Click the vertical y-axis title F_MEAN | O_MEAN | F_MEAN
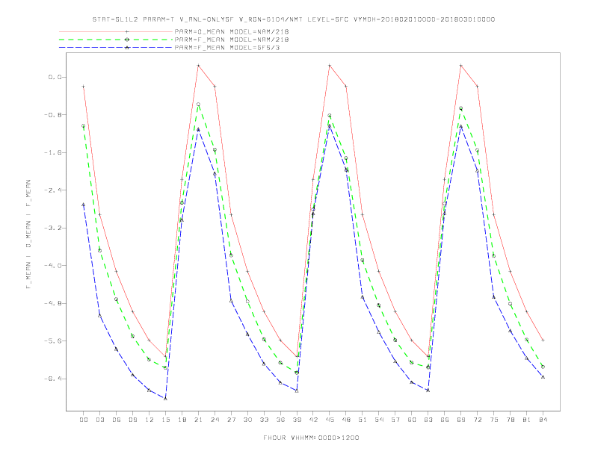The height and width of the screenshot is (457, 592). 28,234
